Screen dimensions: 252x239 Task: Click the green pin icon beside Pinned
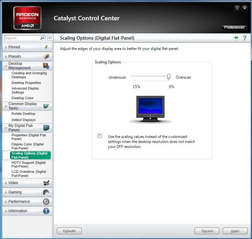pyautogui.click(x=46, y=47)
